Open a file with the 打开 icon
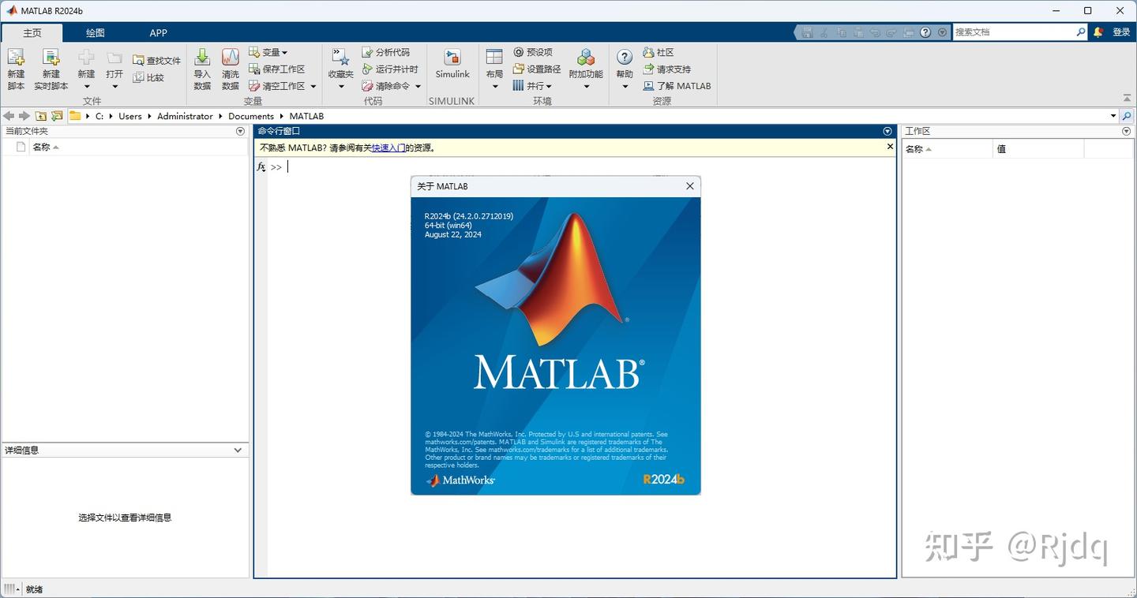1137x598 pixels. pos(114,67)
